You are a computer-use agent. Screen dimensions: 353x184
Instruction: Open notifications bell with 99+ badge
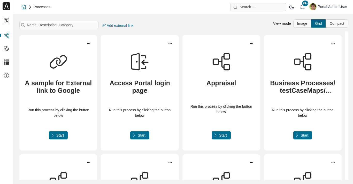[302, 7]
